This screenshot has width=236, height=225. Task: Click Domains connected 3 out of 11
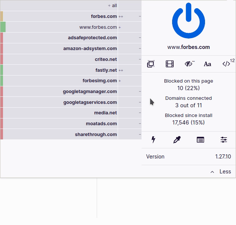[x=189, y=105]
